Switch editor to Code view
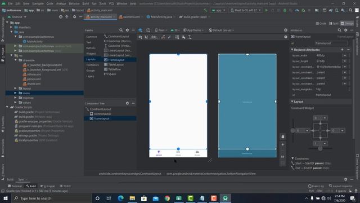Viewport: 360px width, 203px height. point(321,24)
